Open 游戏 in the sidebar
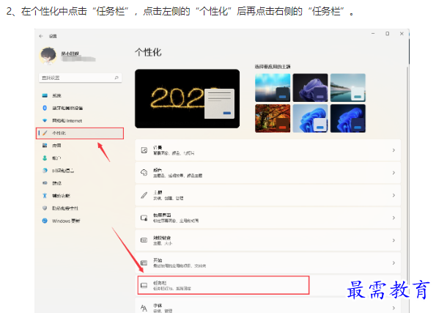 pyautogui.click(x=56, y=183)
